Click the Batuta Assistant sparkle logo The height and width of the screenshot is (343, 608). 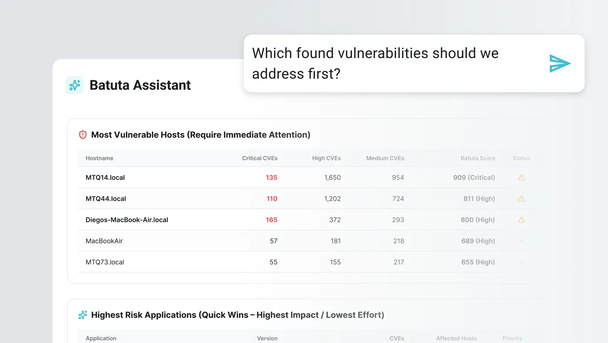point(75,85)
